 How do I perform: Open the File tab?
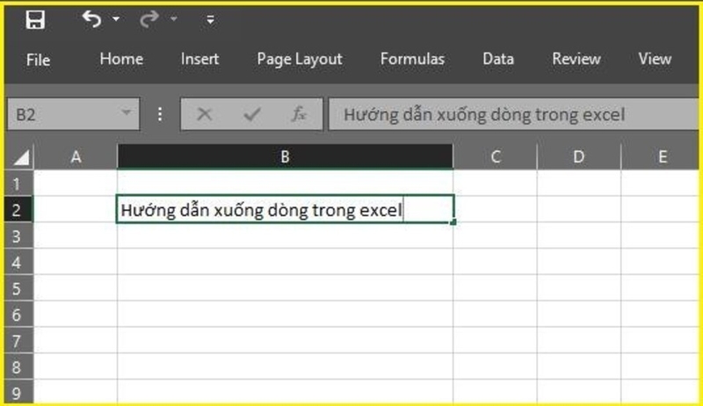(x=38, y=60)
